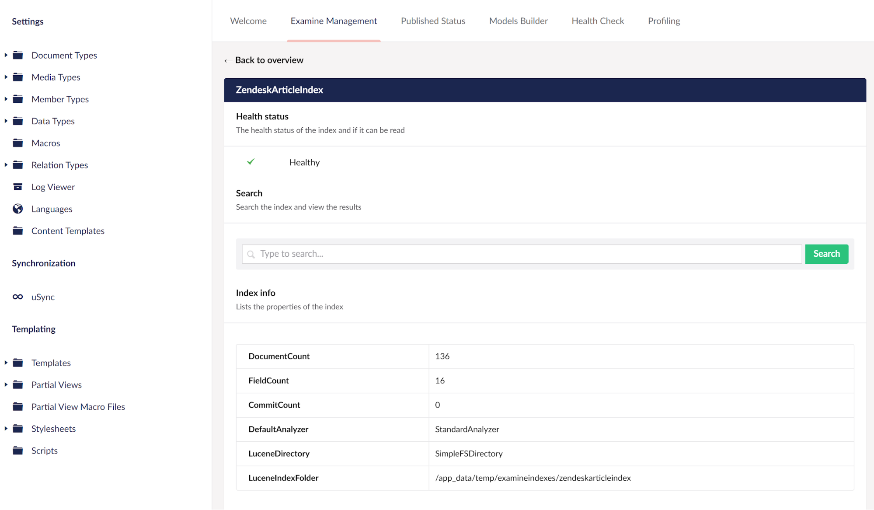Toggle the Published Status tab

coord(433,21)
